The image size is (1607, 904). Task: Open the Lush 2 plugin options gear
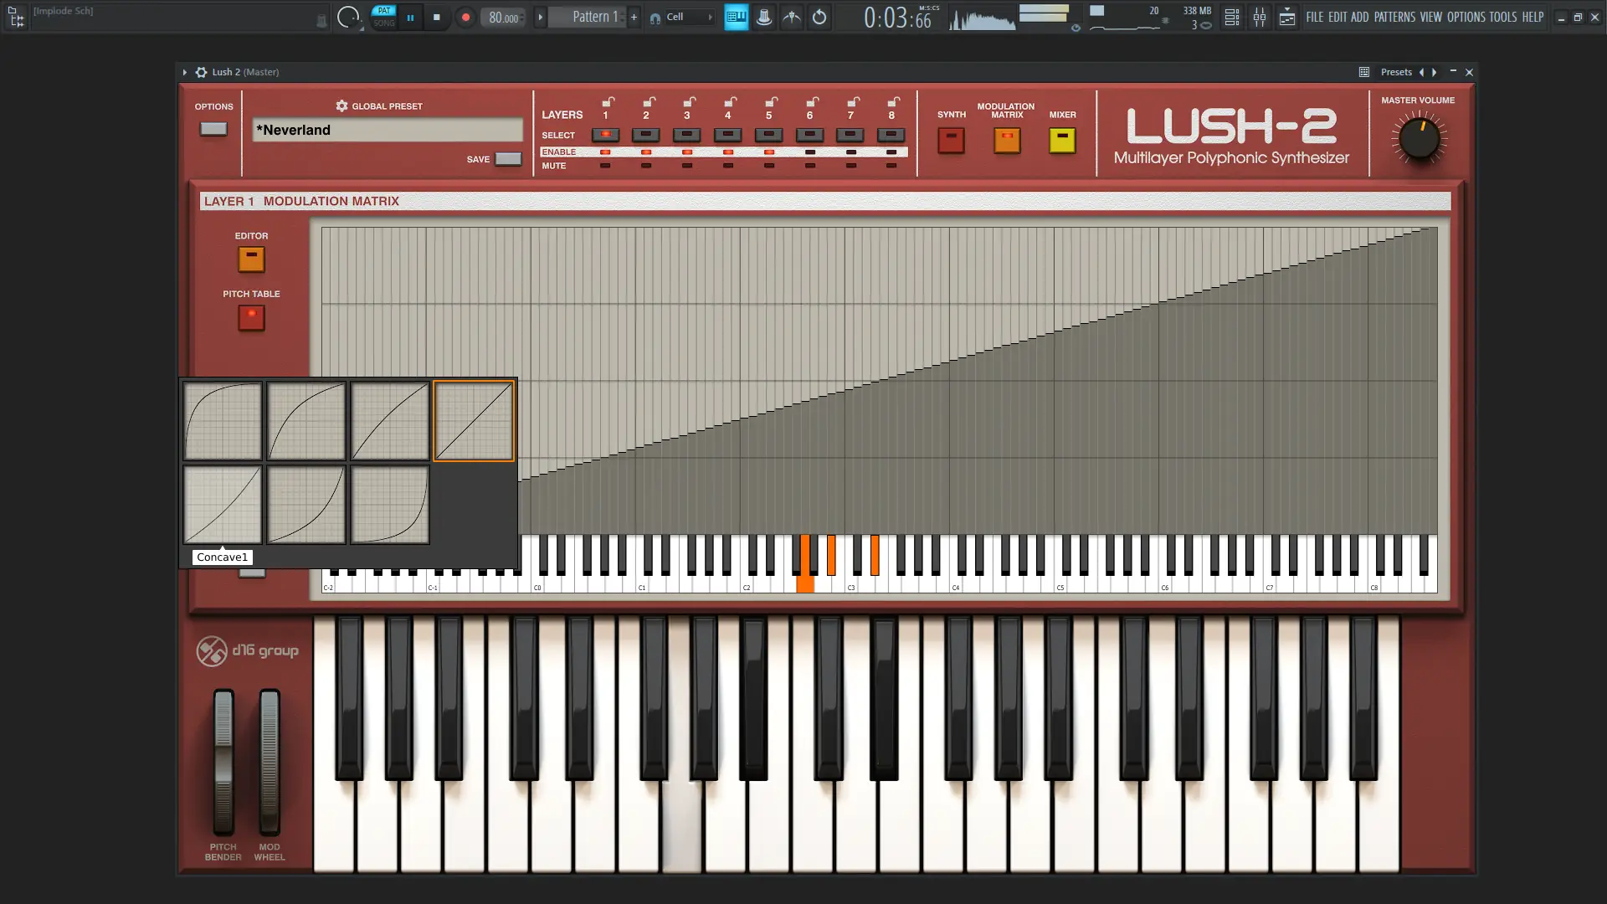pos(201,72)
